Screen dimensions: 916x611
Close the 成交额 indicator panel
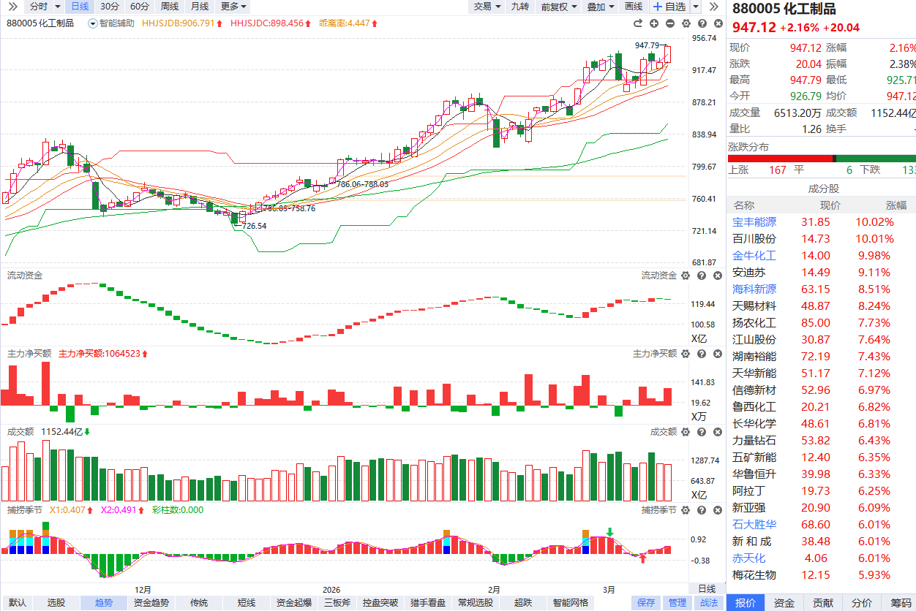pyautogui.click(x=716, y=432)
